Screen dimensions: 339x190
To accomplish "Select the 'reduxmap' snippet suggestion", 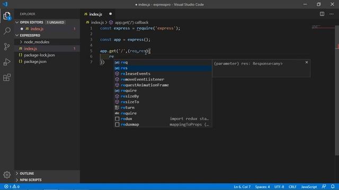I will [163, 125].
